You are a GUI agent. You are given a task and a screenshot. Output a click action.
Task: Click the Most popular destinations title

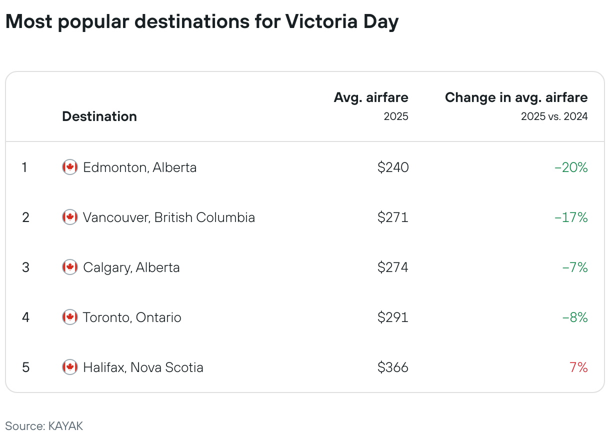(x=202, y=22)
